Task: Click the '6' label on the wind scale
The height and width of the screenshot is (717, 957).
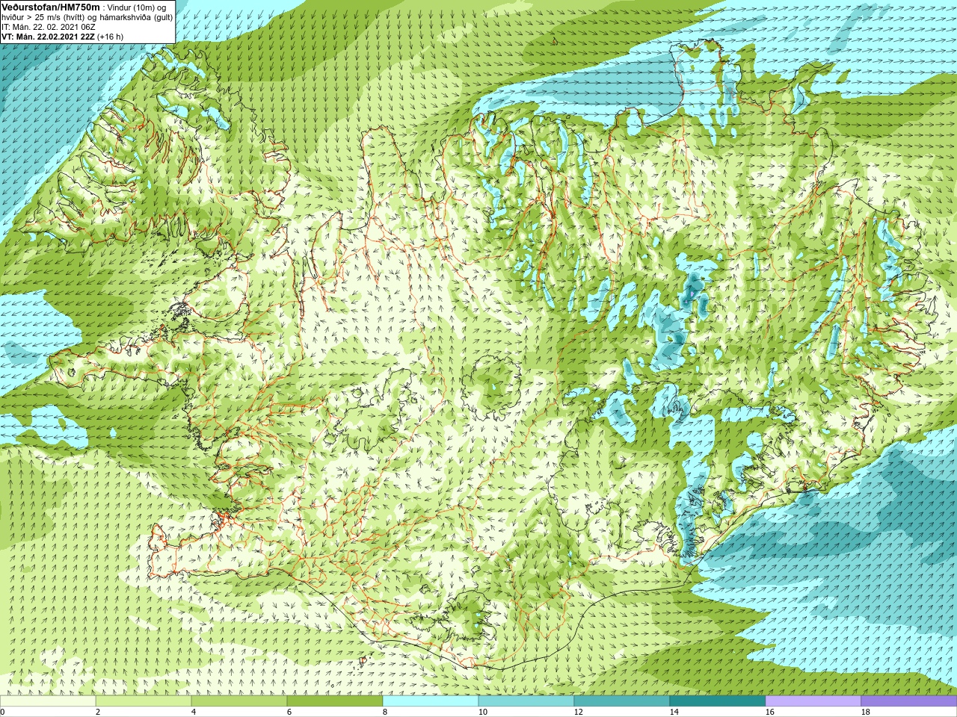Action: (x=289, y=712)
